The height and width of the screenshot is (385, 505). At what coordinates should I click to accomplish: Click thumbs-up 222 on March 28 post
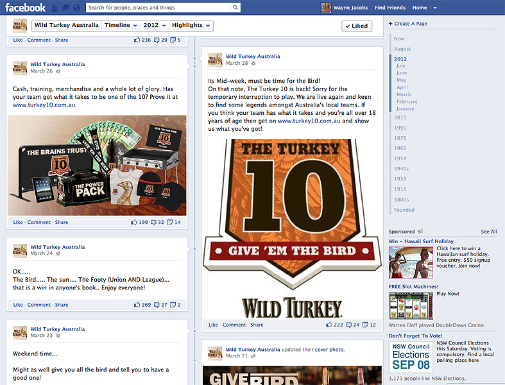[329, 325]
